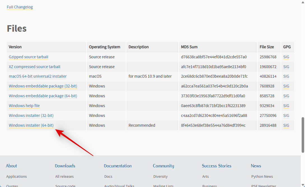305x187 pixels.
Task: Click the vertical page scrollbar thumb
Action: coord(302,135)
